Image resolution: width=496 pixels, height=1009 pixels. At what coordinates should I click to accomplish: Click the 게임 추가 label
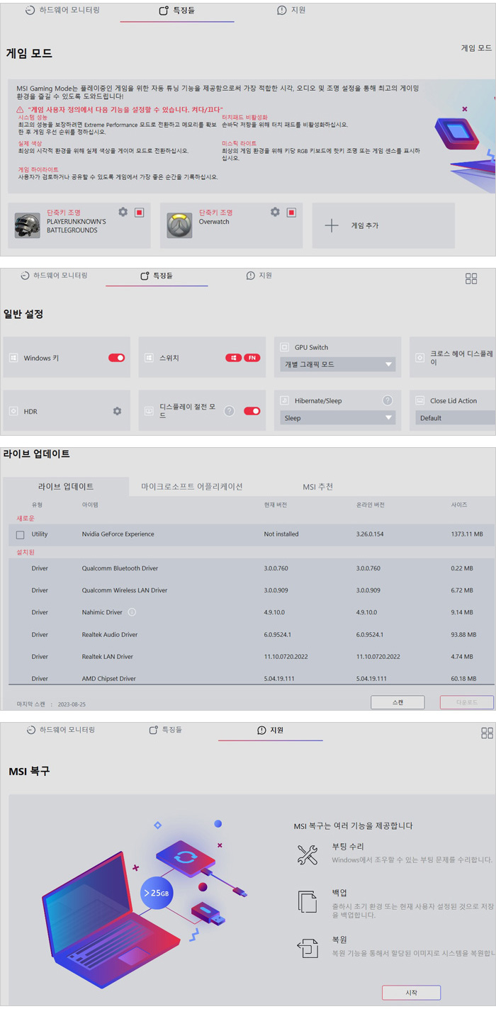point(365,225)
